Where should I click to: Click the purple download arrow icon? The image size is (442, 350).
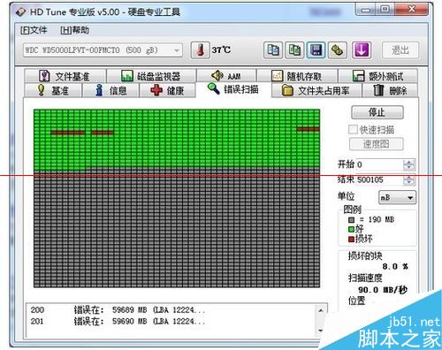coord(362,50)
